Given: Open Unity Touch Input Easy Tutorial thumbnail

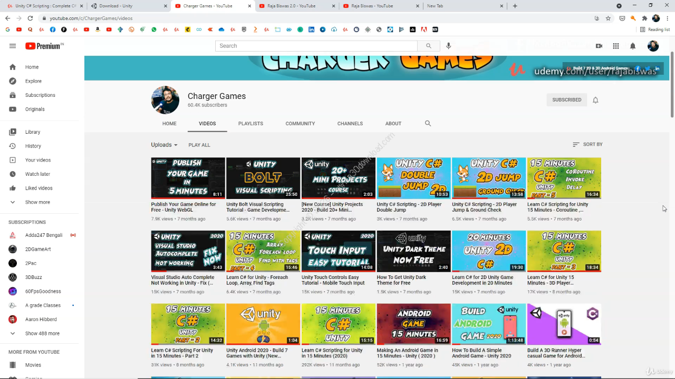Looking at the screenshot, I should tap(339, 251).
